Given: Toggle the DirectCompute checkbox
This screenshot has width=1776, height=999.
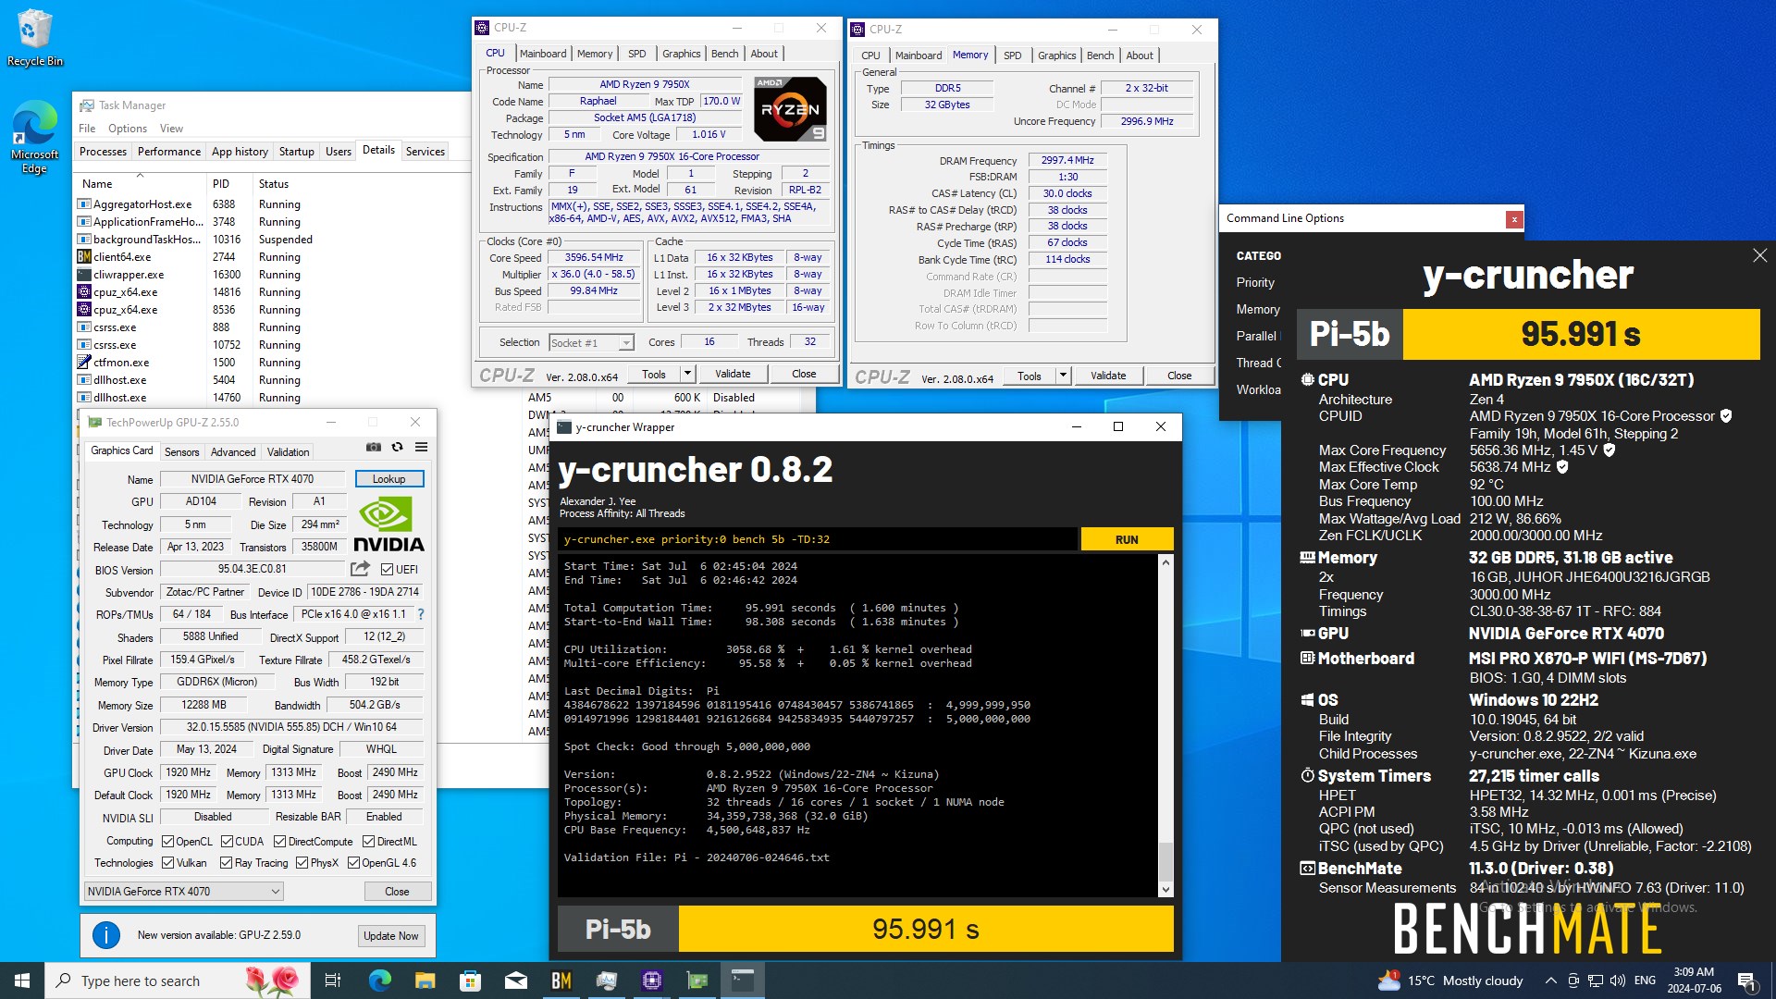Looking at the screenshot, I should pyautogui.click(x=279, y=842).
